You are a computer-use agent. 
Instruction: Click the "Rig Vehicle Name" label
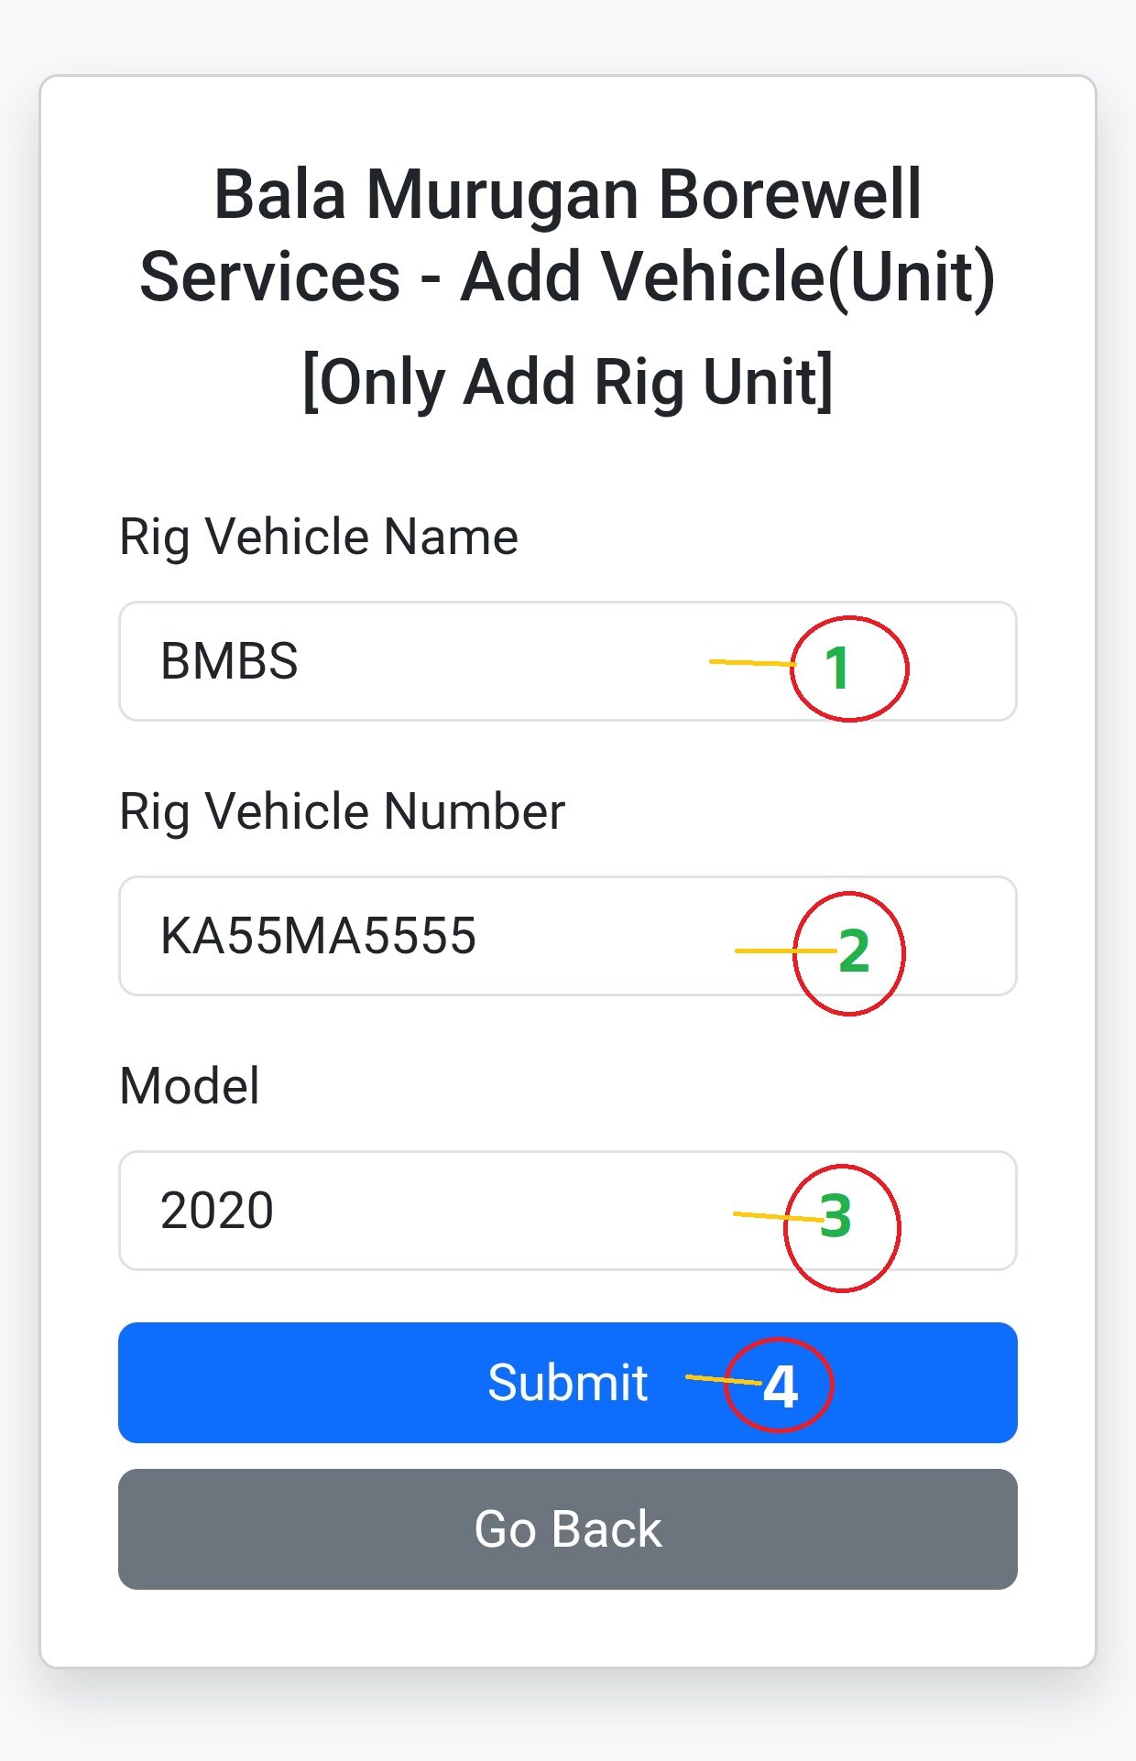pyautogui.click(x=319, y=537)
